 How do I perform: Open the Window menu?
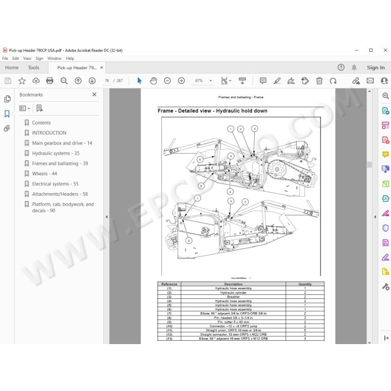tap(54, 58)
